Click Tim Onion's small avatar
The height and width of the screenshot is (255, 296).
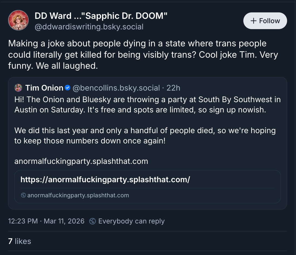click(18, 88)
